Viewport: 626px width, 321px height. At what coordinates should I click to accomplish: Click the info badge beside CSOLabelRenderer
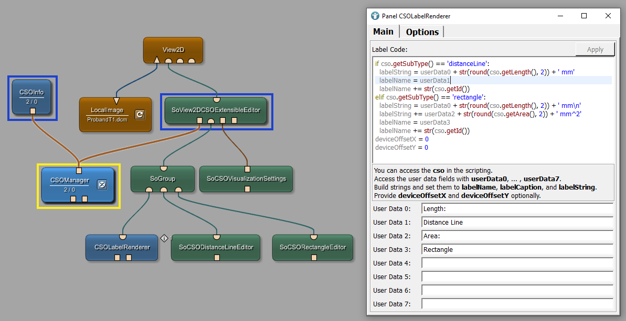(164, 238)
